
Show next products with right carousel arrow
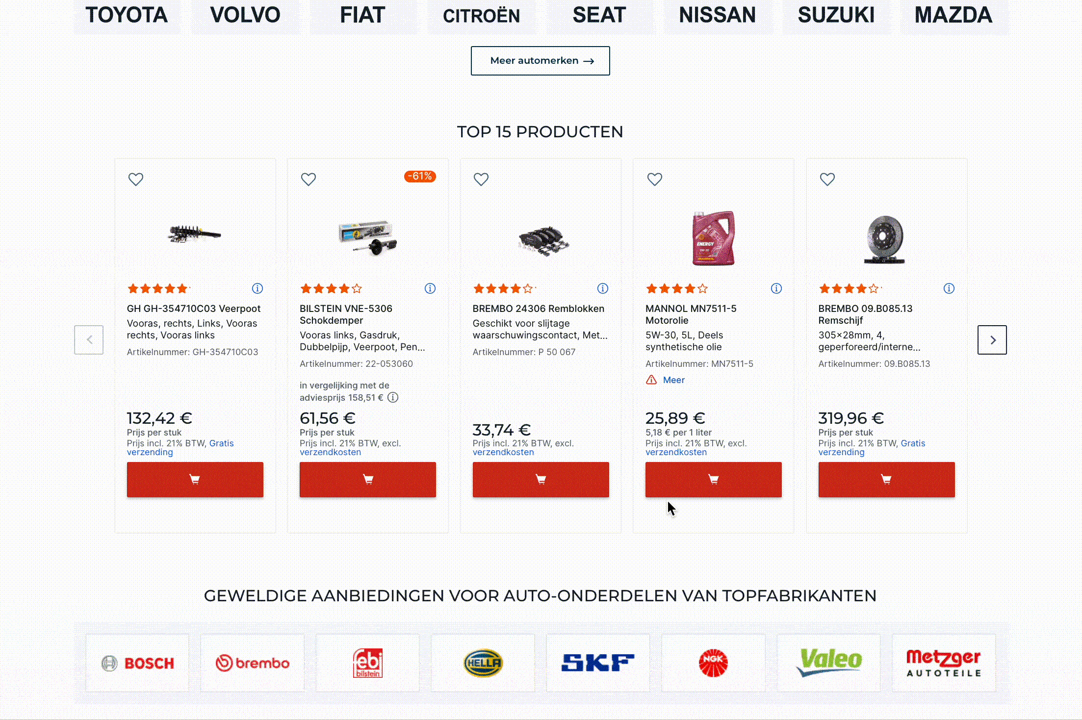pos(992,340)
